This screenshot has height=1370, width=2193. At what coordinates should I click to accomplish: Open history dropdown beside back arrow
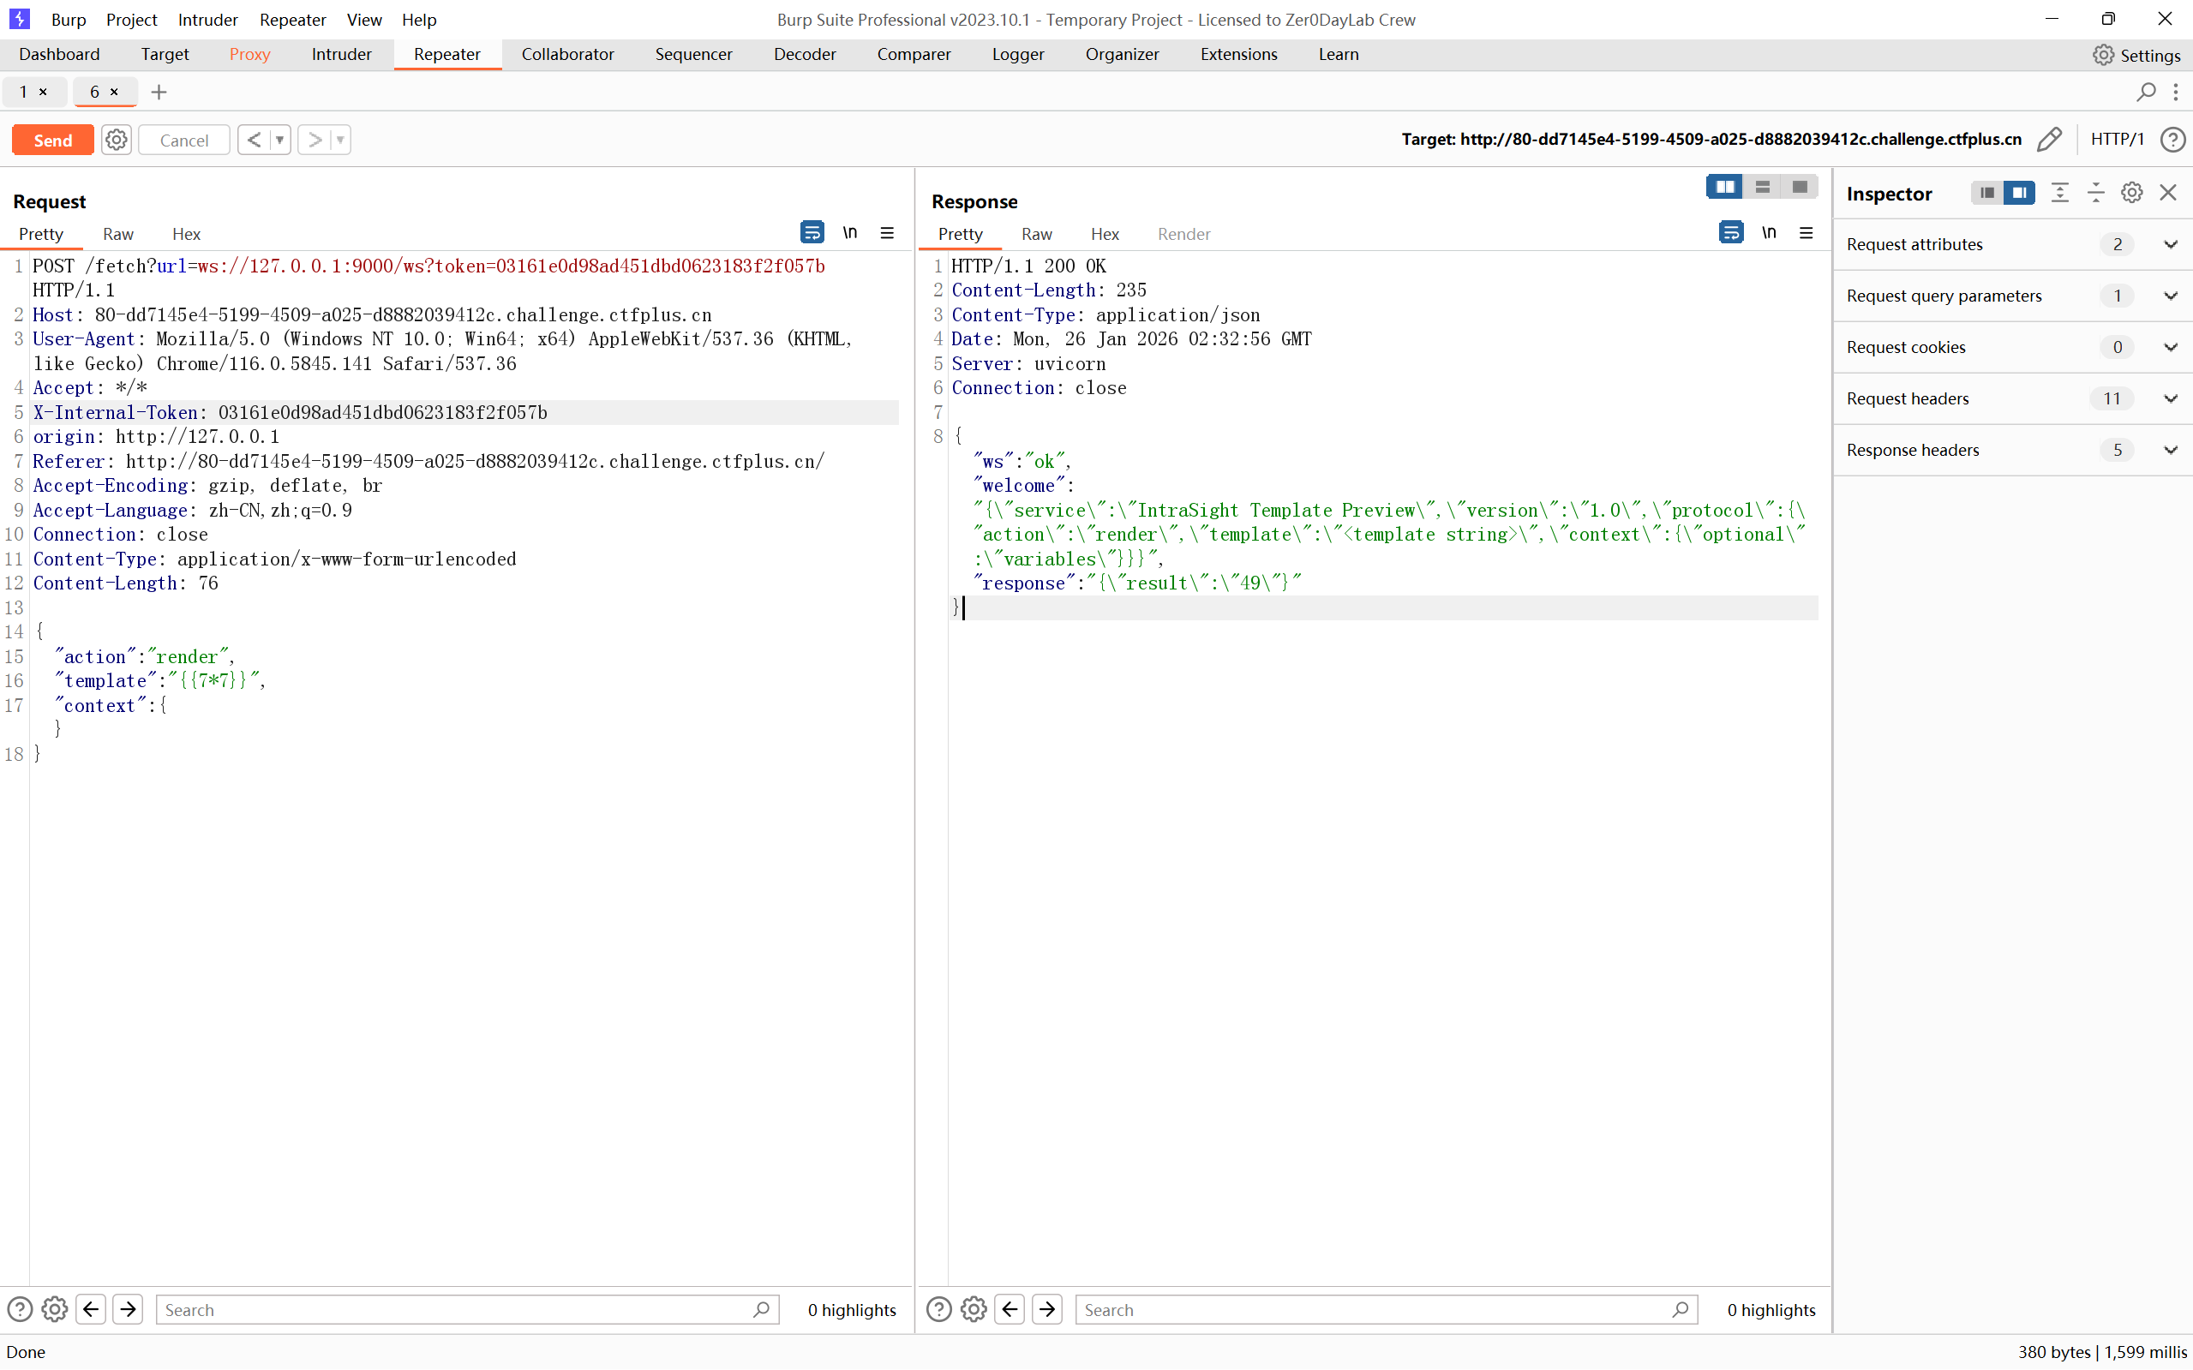tap(280, 140)
